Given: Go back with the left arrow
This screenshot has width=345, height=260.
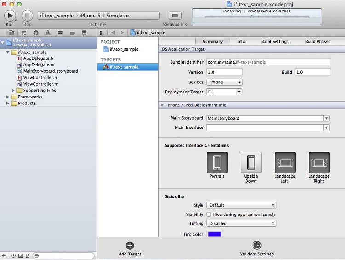Looking at the screenshot, I should tap(113, 33).
